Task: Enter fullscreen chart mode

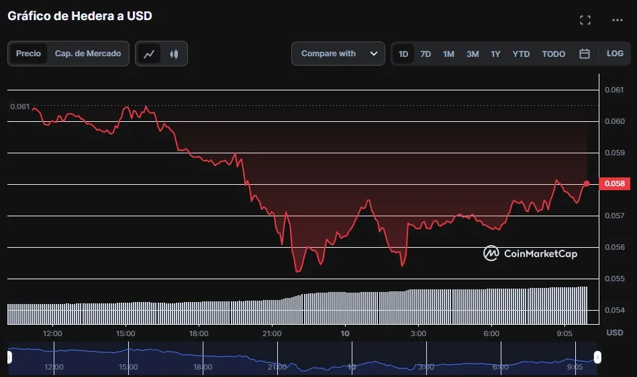Action: (585, 20)
